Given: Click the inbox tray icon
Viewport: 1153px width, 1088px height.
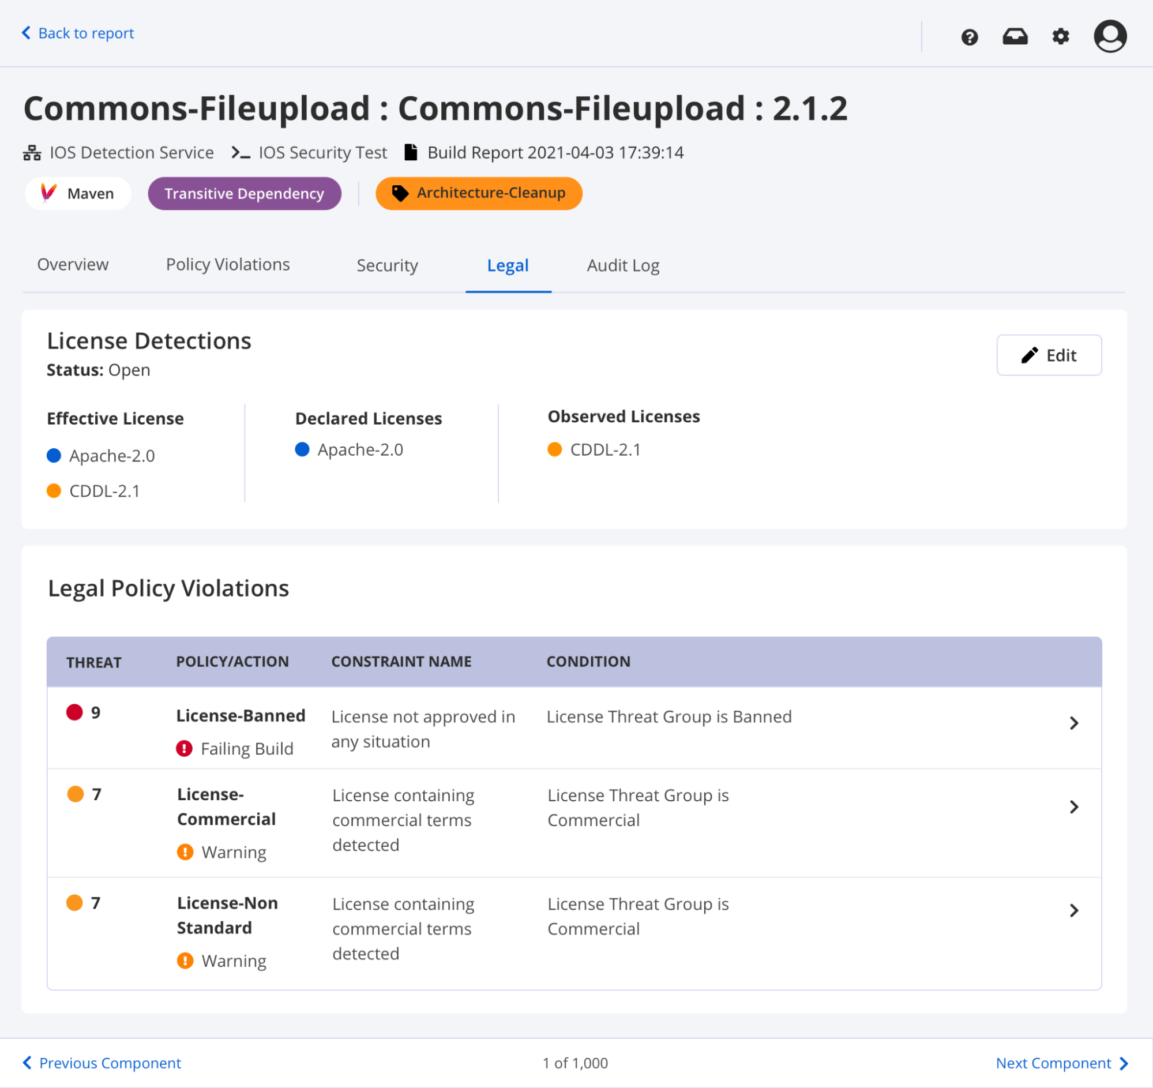Looking at the screenshot, I should tap(1015, 37).
